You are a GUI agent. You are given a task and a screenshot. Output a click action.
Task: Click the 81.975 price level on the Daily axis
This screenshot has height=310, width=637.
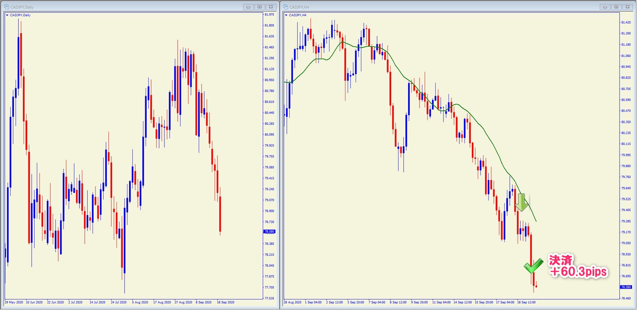point(269,14)
